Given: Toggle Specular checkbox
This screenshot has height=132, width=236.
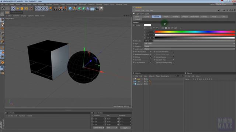Looking at the screenshot, I should tap(150, 60).
